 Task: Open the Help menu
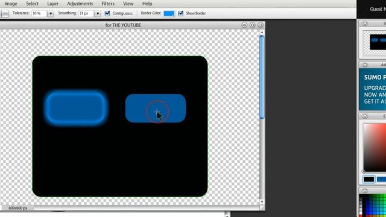coord(147,4)
